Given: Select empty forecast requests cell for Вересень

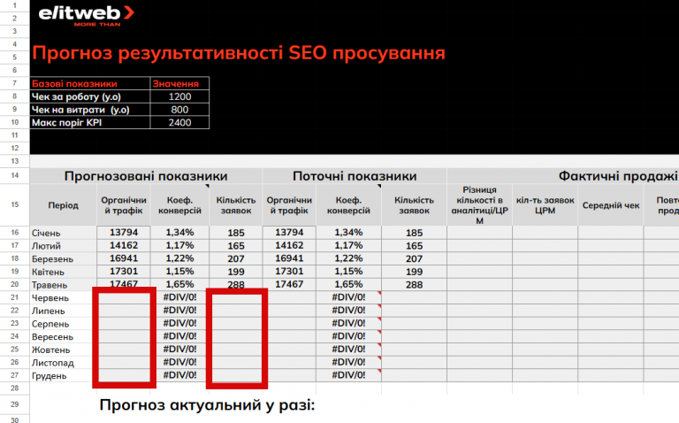Looking at the screenshot, I should (x=236, y=336).
